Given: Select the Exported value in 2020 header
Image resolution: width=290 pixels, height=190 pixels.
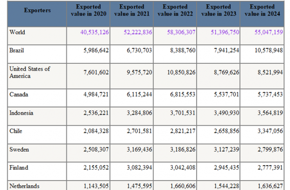Looking at the screenshot, I should tap(88, 11).
